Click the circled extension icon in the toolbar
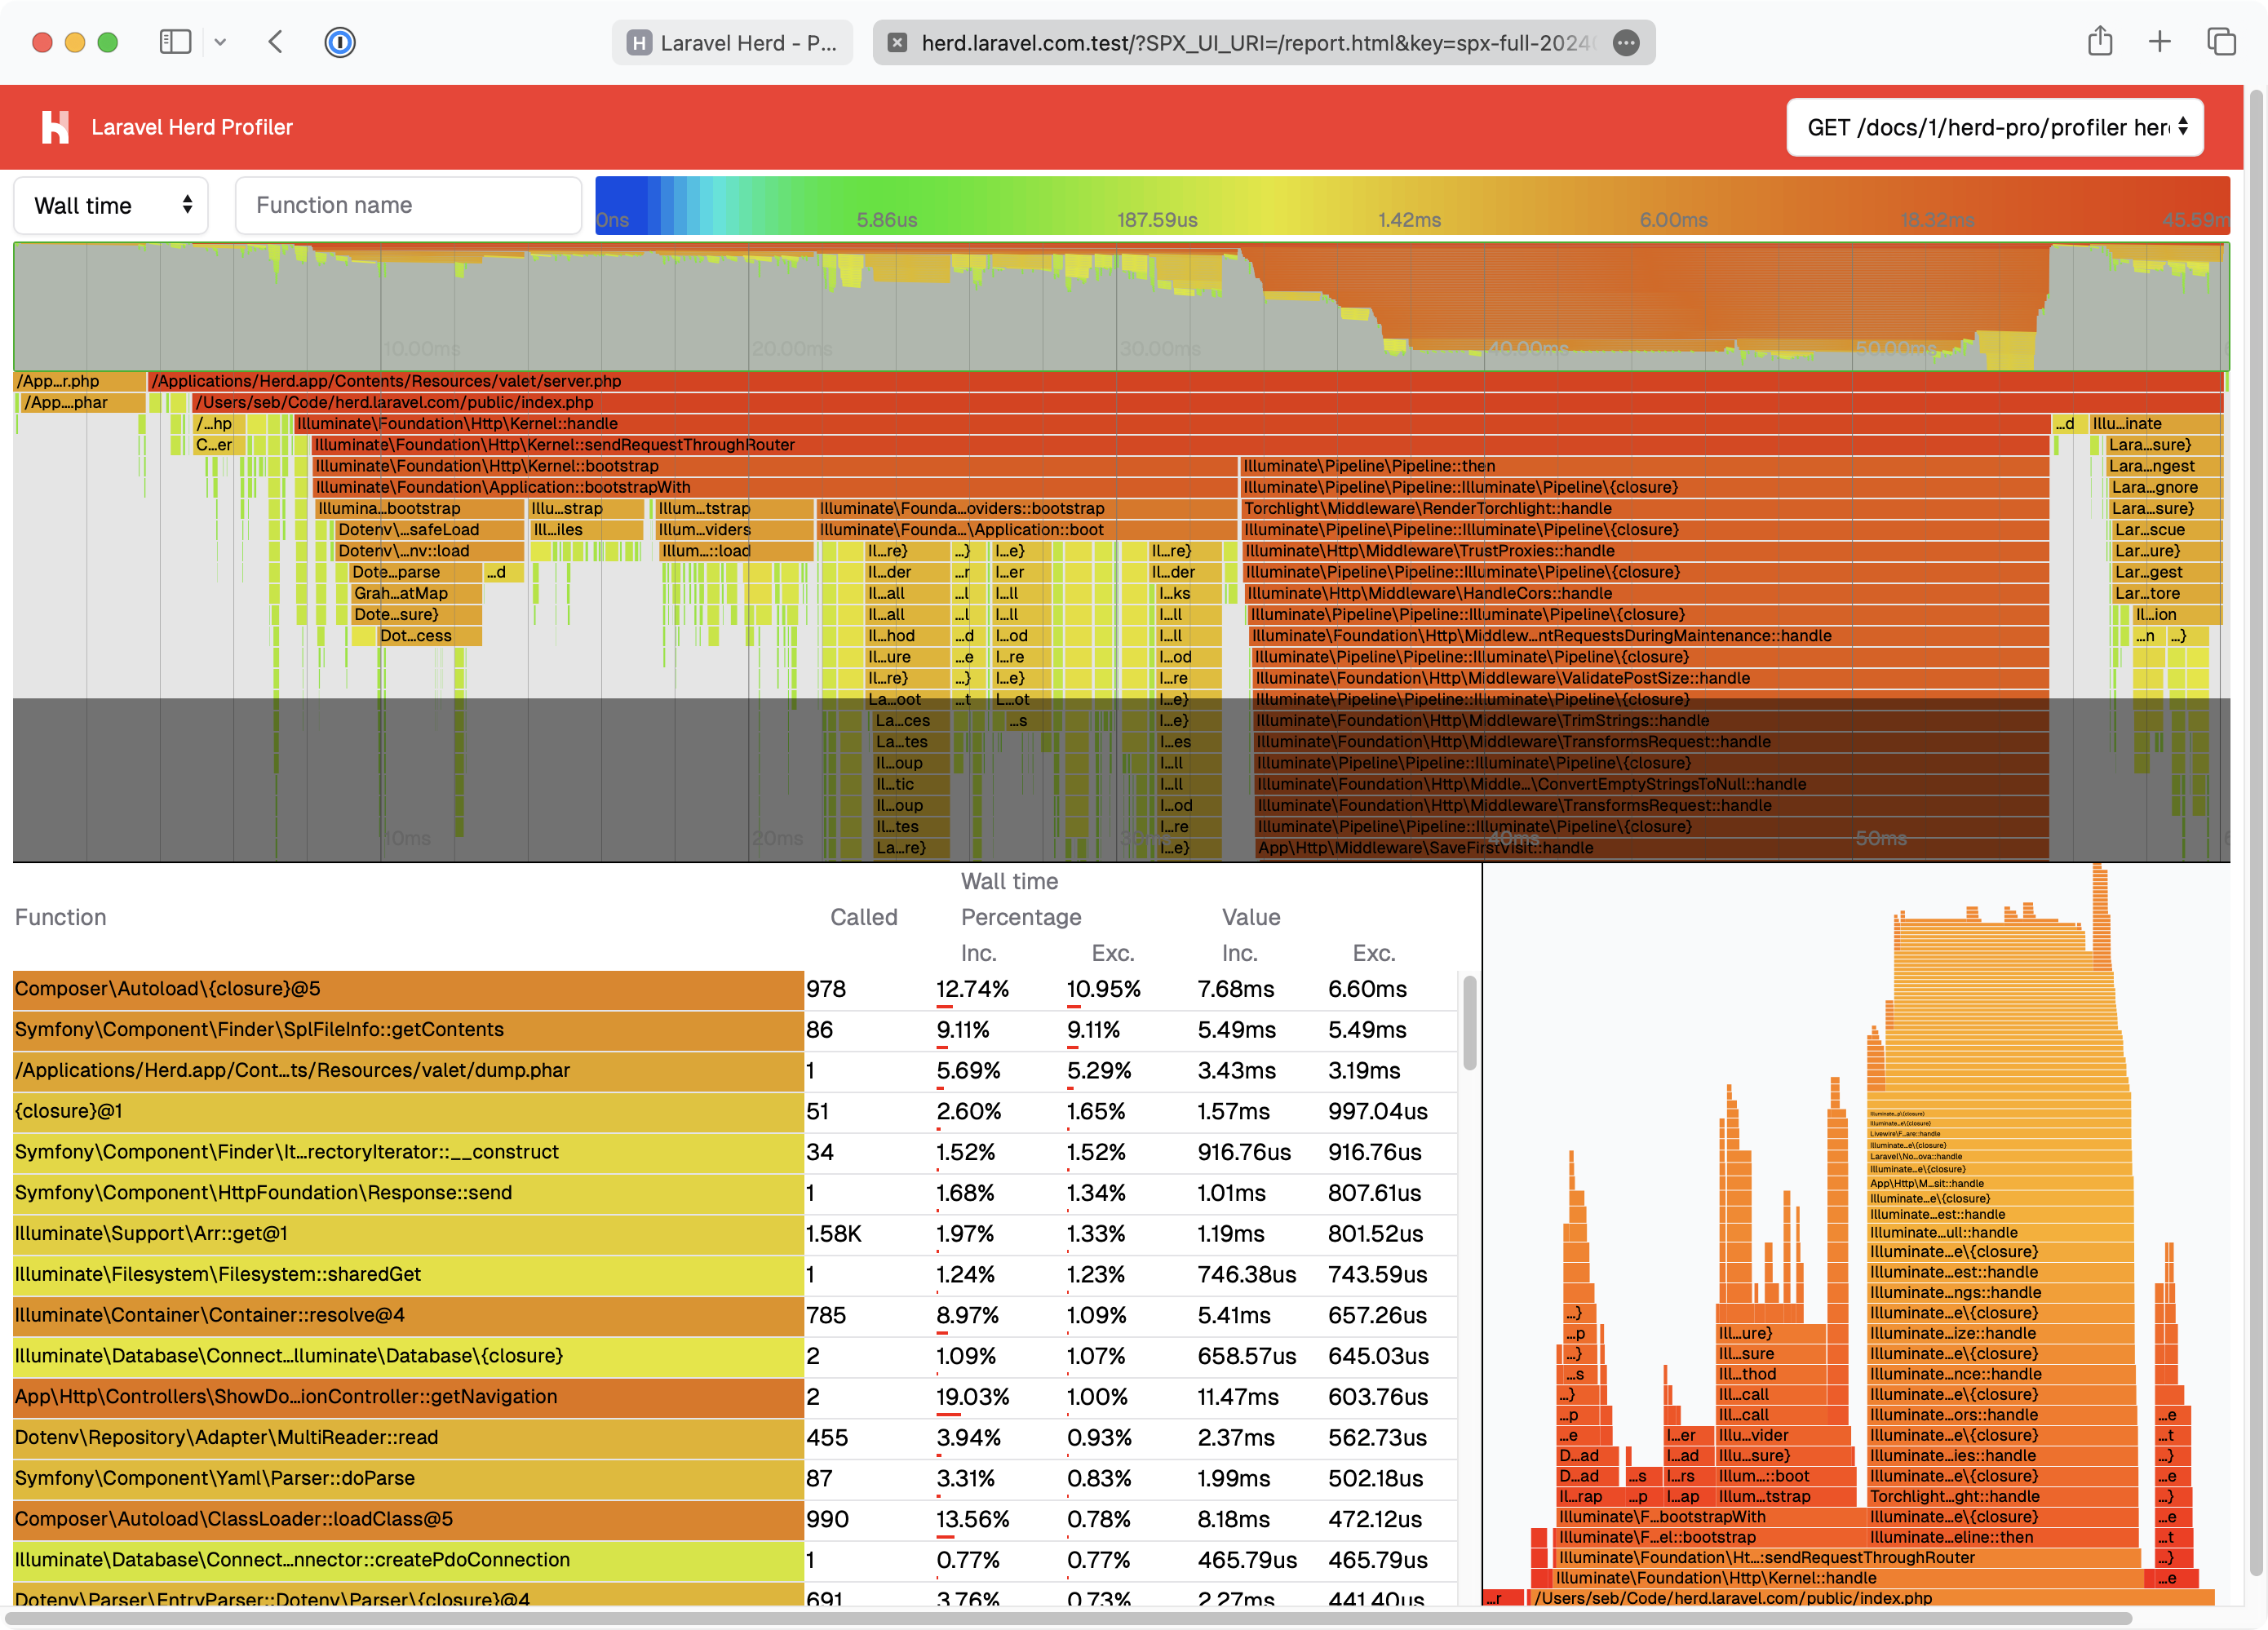The image size is (2268, 1630). point(339,42)
